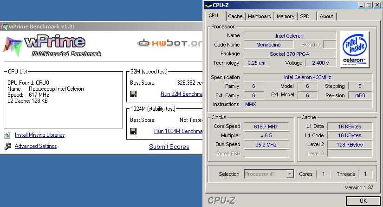Click Specification value Intel Celeron 433MHz

(x=308, y=77)
